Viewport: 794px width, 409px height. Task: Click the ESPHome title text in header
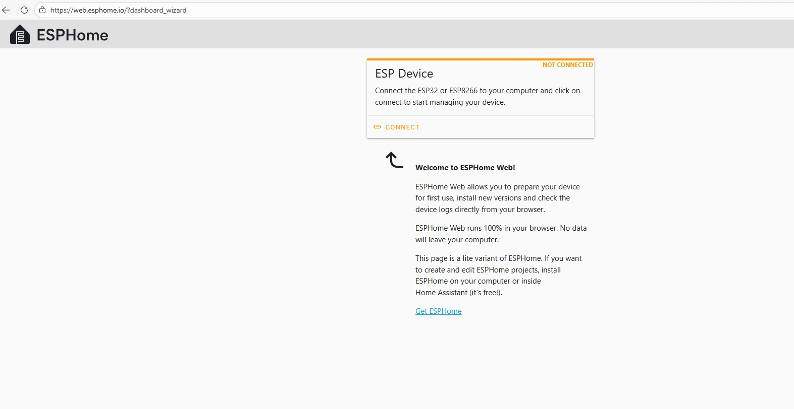coord(72,35)
